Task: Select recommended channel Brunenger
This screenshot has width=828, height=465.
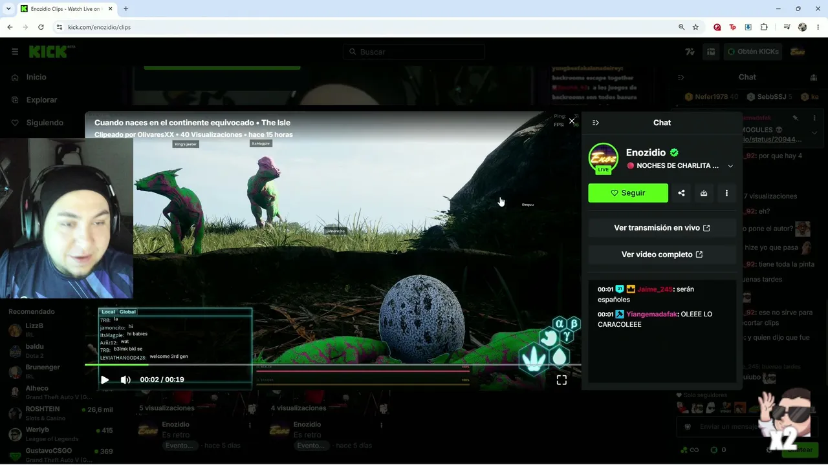Action: click(42, 371)
